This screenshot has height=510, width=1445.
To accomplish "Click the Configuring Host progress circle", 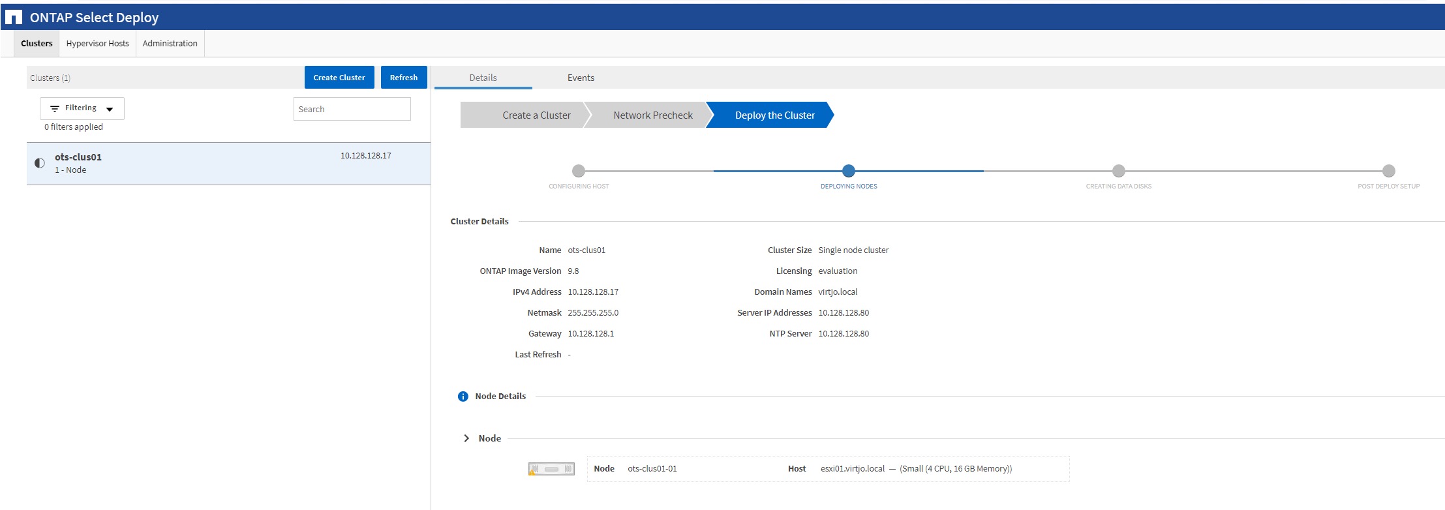I will point(579,171).
